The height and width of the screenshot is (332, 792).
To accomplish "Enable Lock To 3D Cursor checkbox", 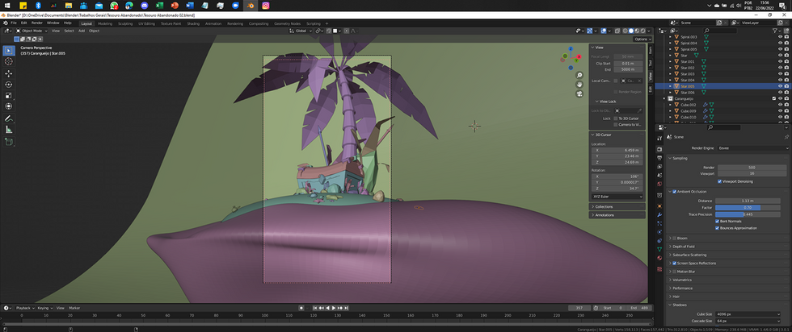I will pyautogui.click(x=616, y=118).
